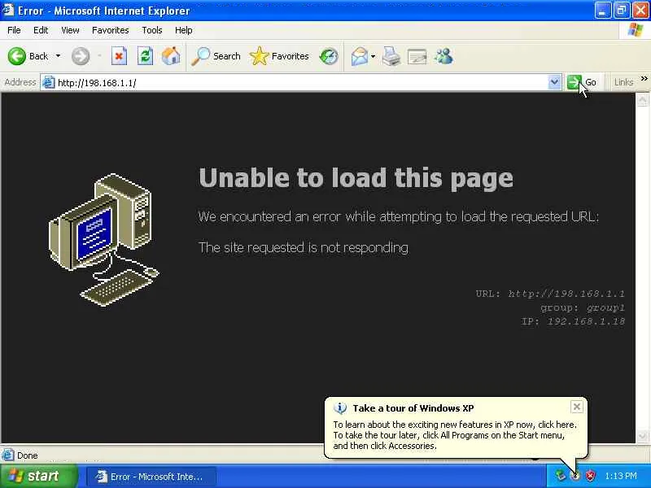Click the tour balloon info icon
The height and width of the screenshot is (488, 651).
click(x=340, y=408)
